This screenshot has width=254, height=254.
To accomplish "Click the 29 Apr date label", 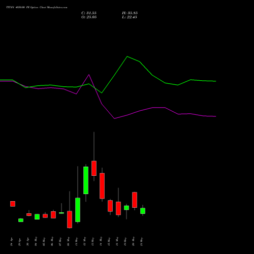I will coord(19,242).
